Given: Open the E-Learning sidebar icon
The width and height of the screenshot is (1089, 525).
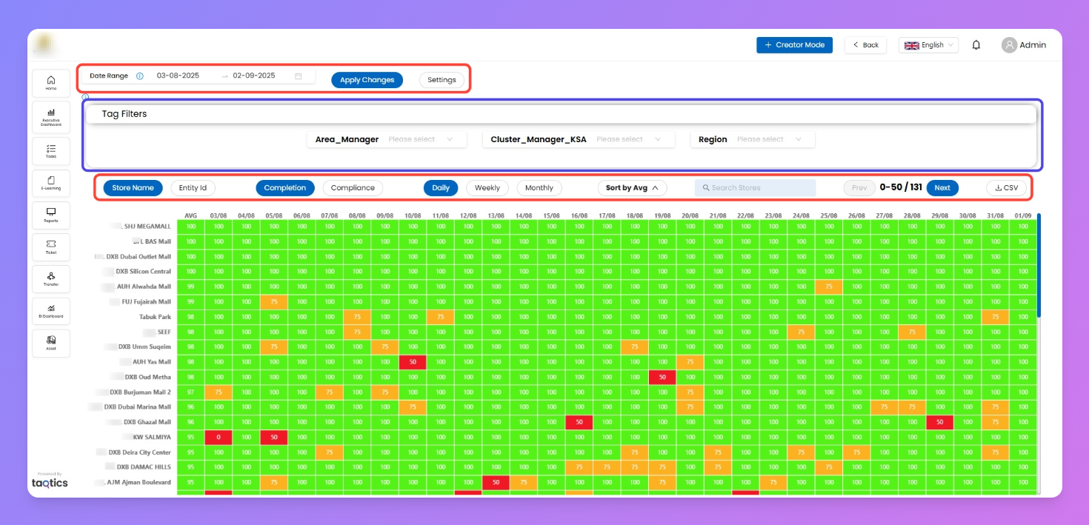Looking at the screenshot, I should click(x=51, y=183).
